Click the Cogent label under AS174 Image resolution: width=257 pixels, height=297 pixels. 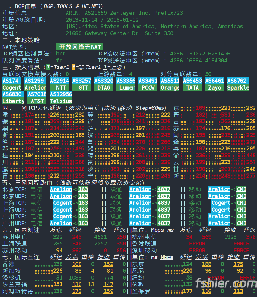12,88
